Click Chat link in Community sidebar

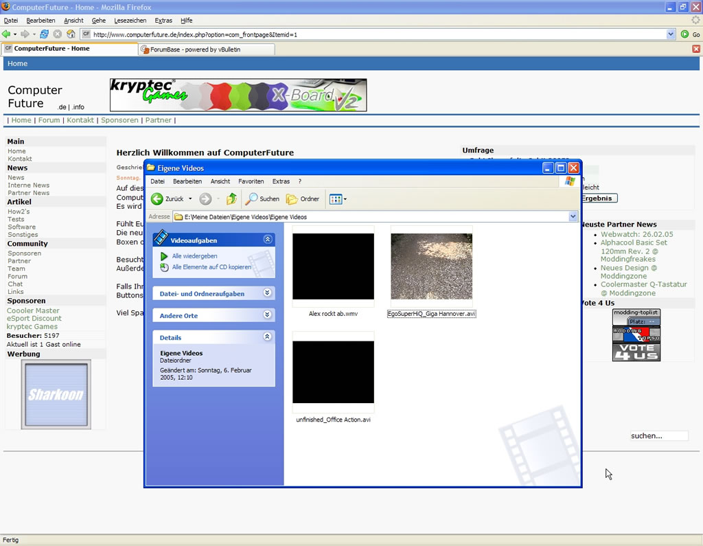point(15,284)
